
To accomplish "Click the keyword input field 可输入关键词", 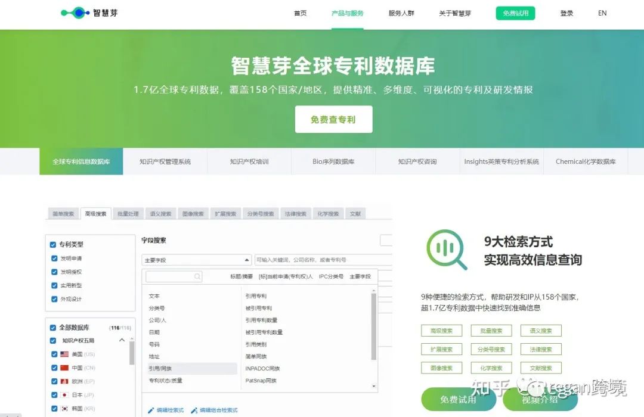I will 323,260.
